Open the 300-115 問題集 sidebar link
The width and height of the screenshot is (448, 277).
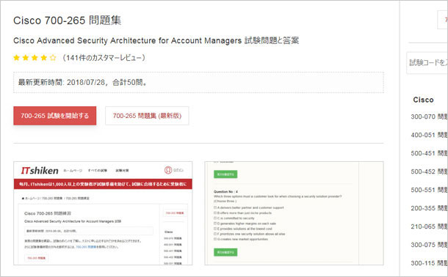(x=429, y=263)
